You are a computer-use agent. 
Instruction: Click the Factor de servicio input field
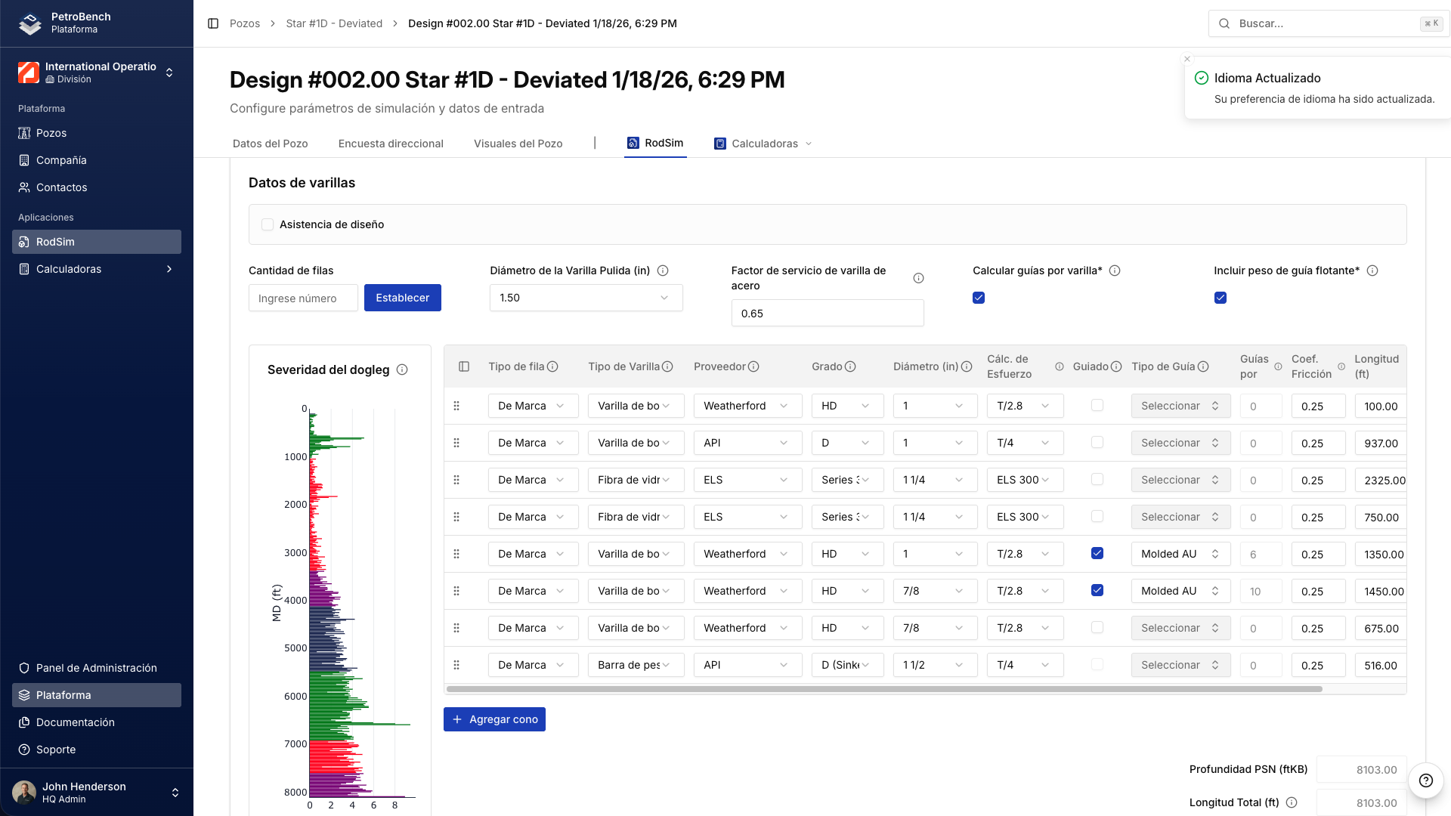click(828, 313)
